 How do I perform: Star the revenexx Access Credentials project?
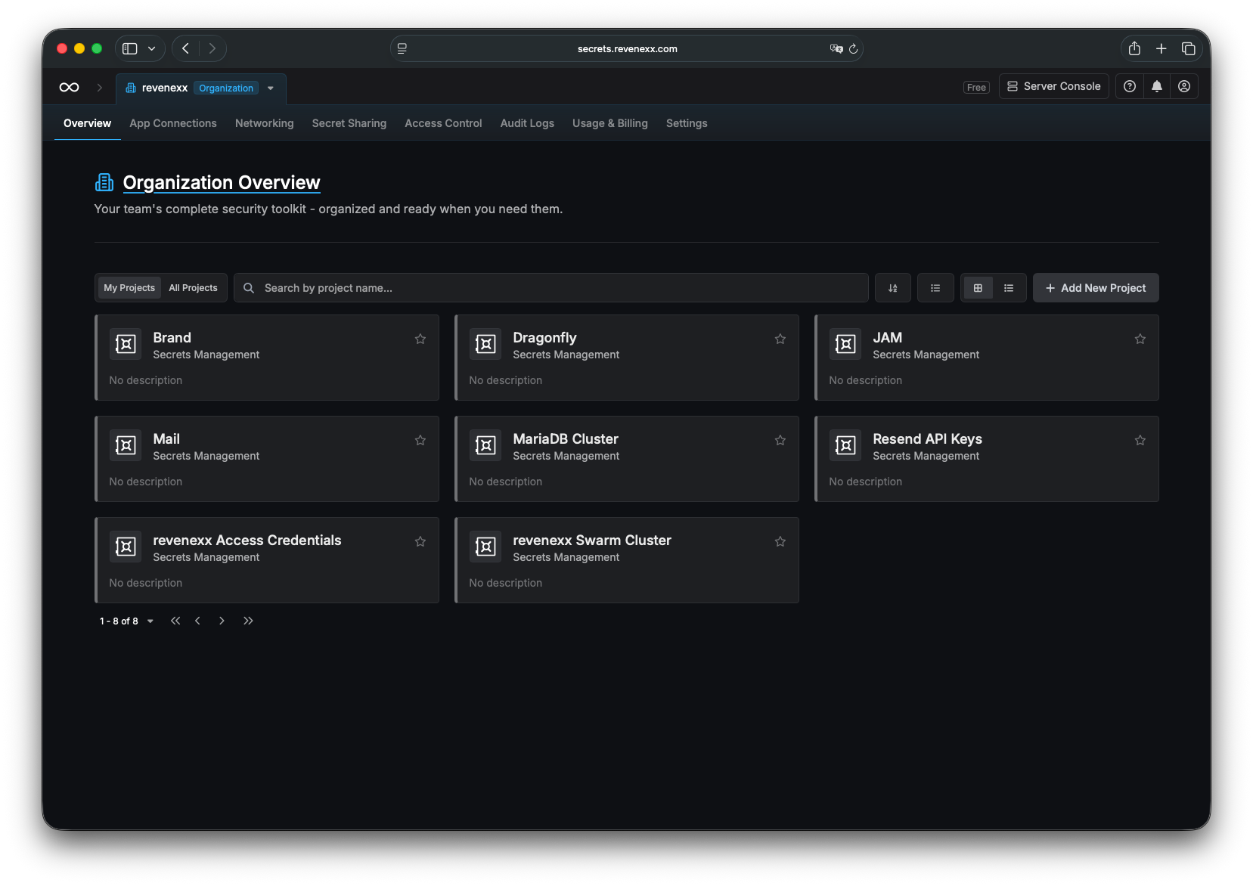420,541
